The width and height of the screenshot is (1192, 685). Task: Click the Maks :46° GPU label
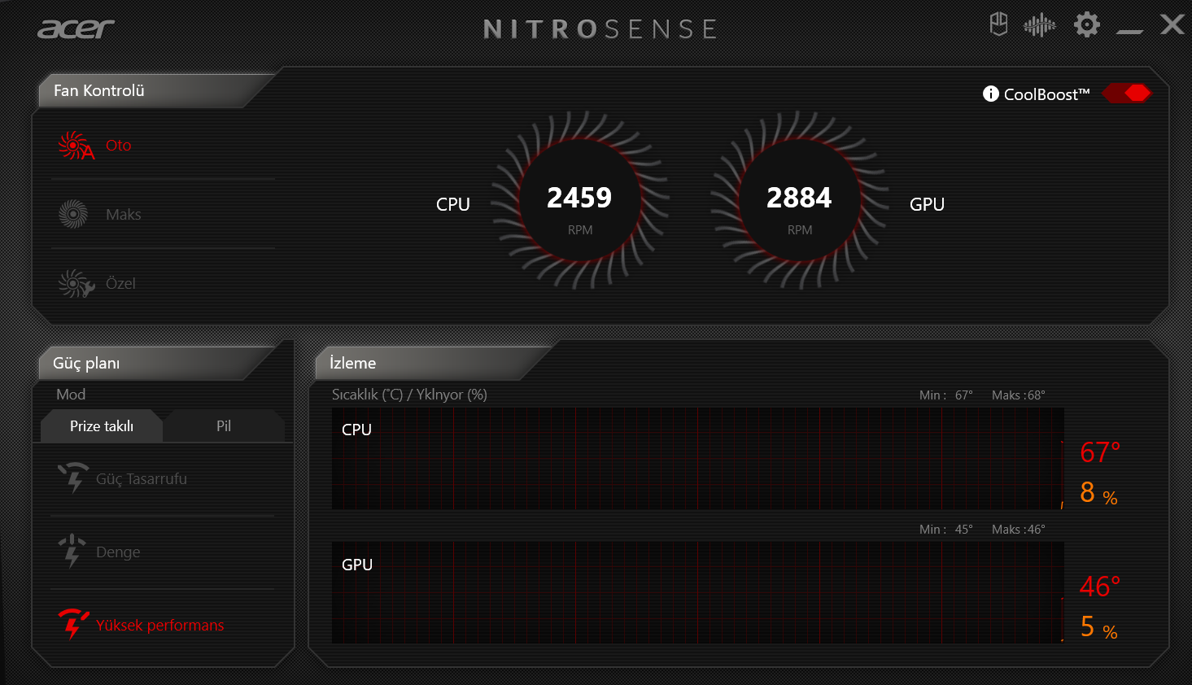tap(1018, 530)
